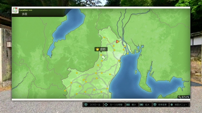202x113 pixels.
Task: Click the A button map menu icon
Action: pos(172,105)
